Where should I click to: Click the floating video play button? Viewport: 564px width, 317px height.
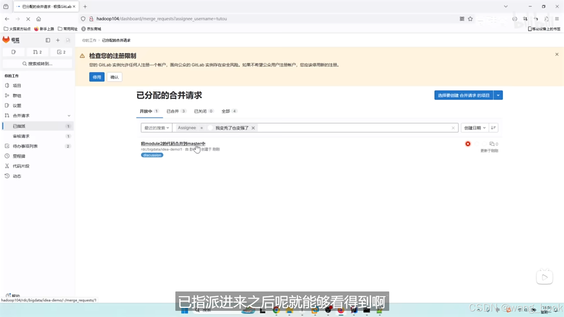(545, 277)
